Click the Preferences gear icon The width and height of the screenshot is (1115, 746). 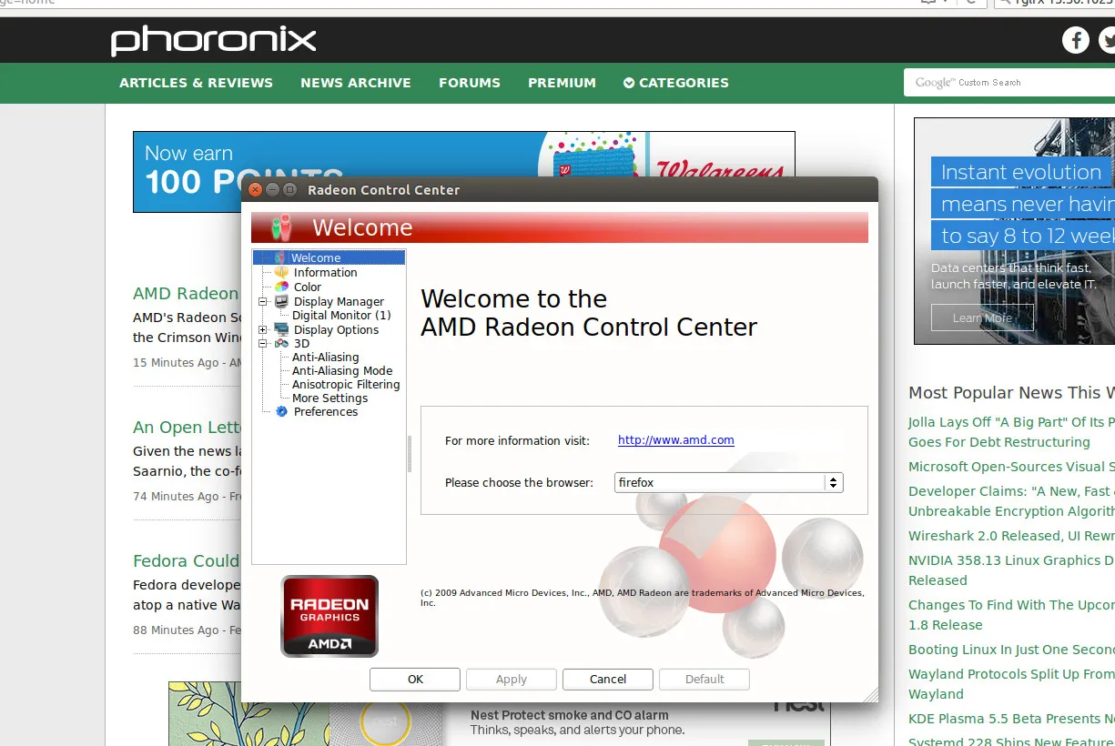click(x=281, y=412)
